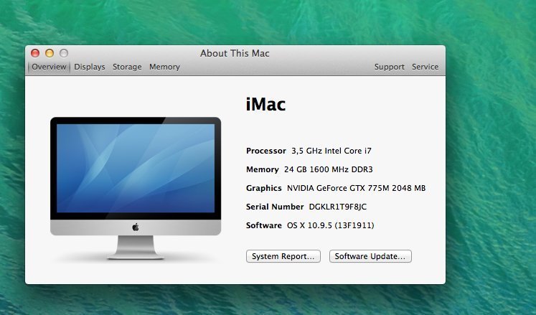Screen dimensions: 536x315
Task: Open the Storage tab
Action: click(127, 67)
